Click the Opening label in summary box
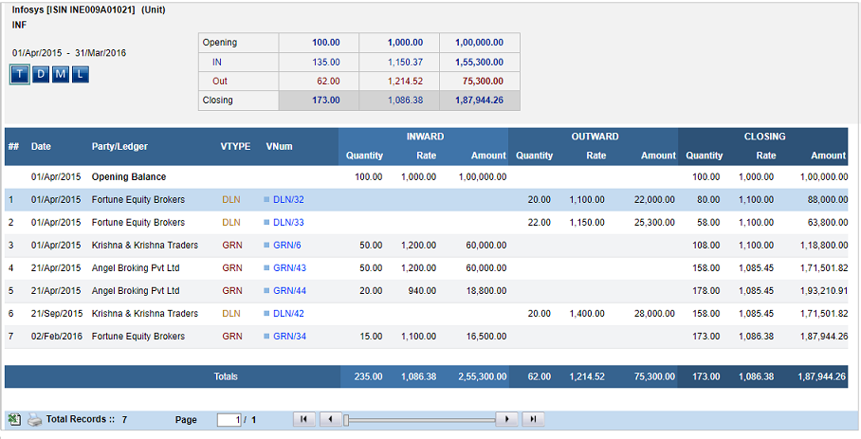 (x=220, y=43)
